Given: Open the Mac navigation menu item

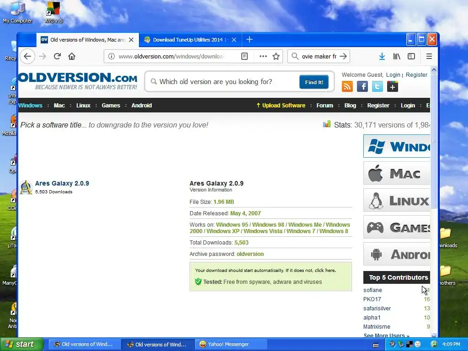Looking at the screenshot, I should pos(59,106).
